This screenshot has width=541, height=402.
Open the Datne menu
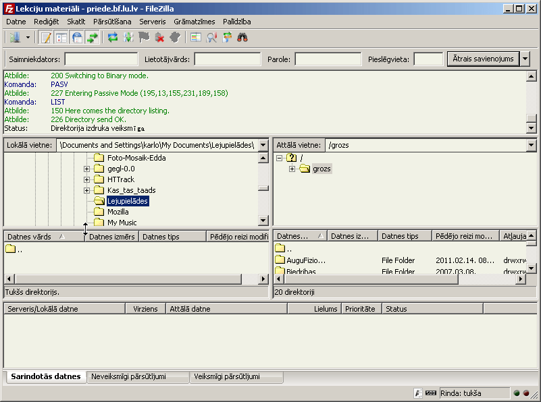tap(16, 22)
